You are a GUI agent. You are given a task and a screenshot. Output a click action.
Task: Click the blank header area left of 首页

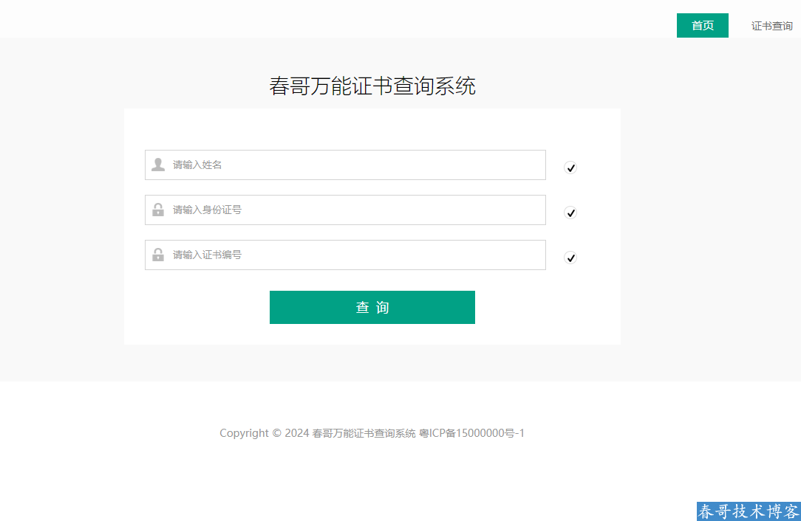pos(333,18)
